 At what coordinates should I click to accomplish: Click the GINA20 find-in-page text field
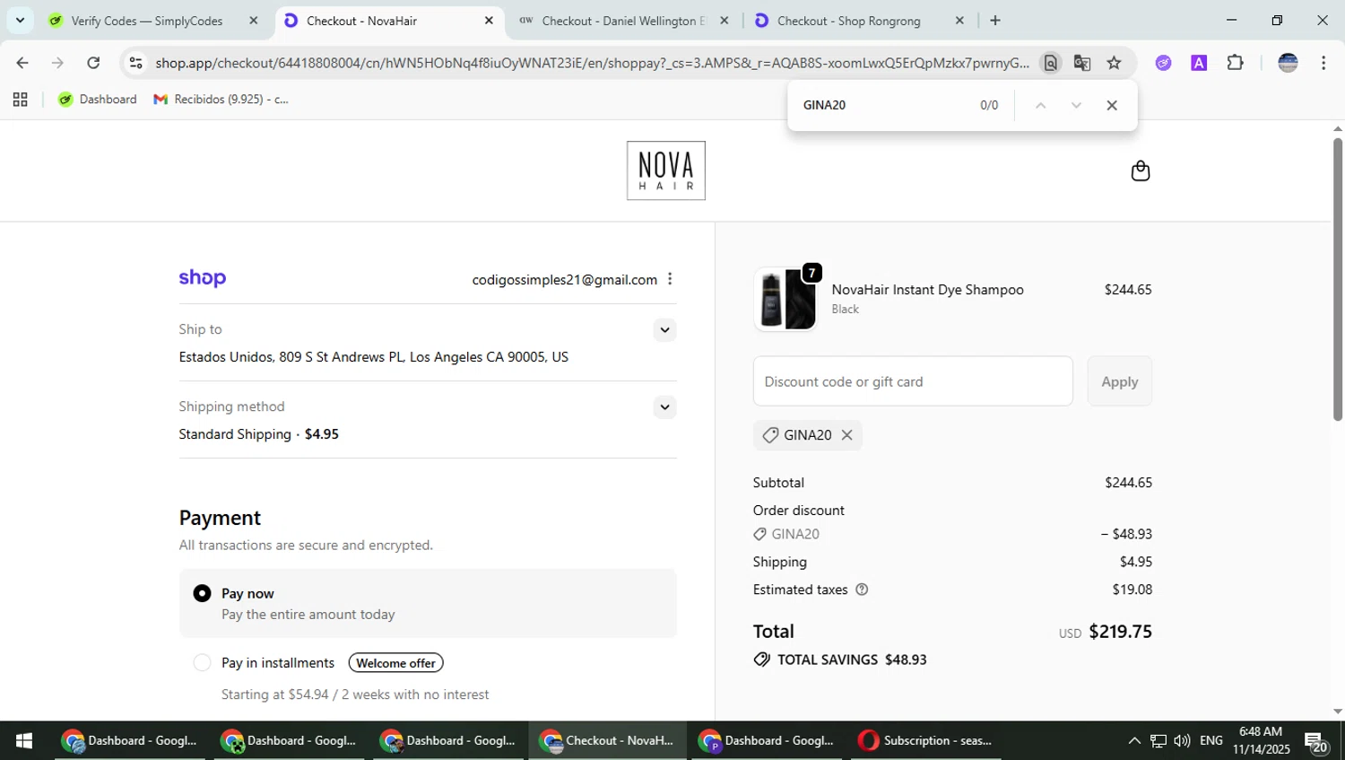(x=883, y=105)
